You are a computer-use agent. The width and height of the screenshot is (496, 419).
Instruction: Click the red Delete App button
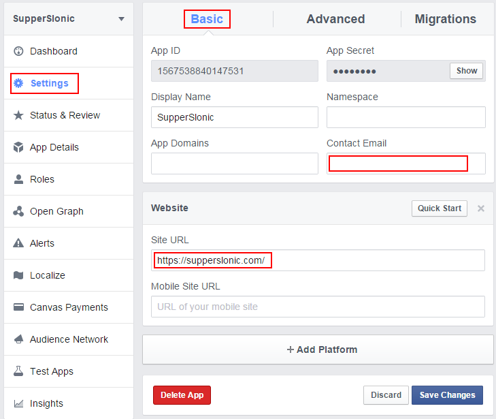(x=182, y=395)
